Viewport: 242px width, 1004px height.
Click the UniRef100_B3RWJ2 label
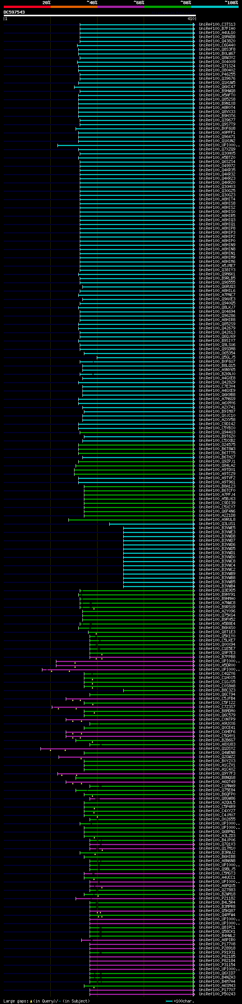tap(217, 852)
